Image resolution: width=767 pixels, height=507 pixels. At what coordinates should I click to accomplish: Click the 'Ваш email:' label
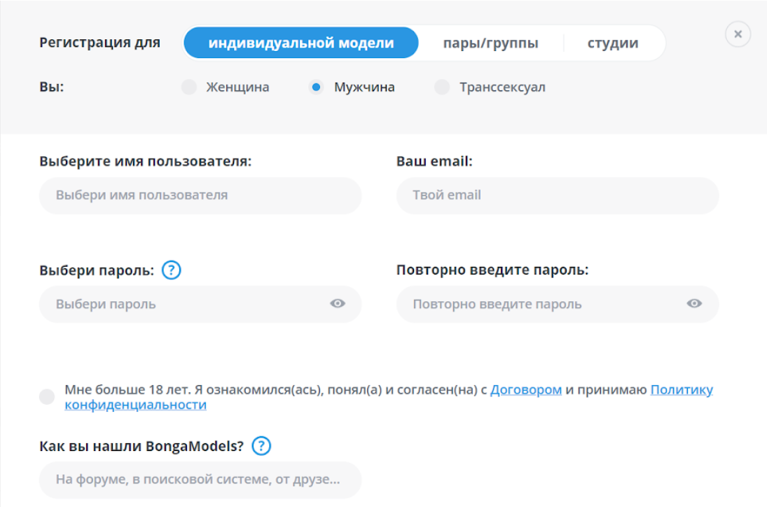pos(434,161)
